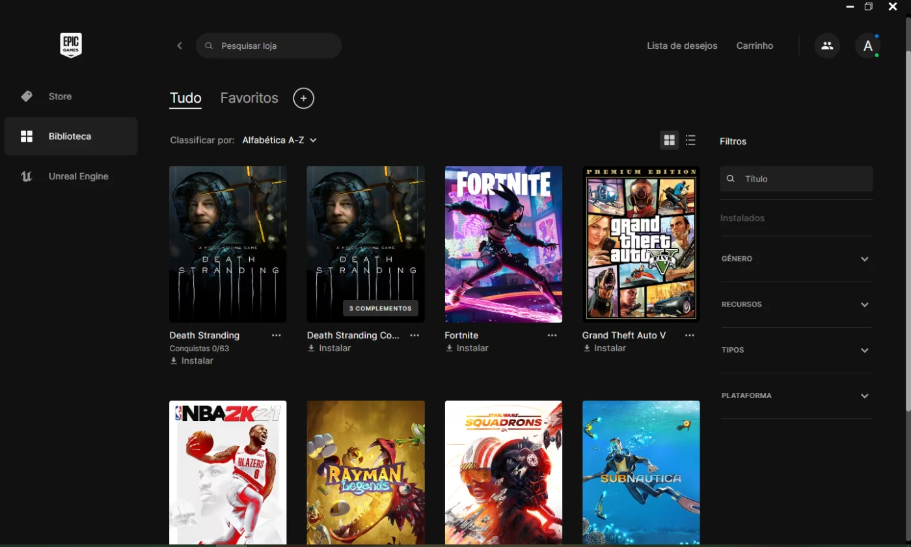911x547 pixels.
Task: Open the Biblioteca section
Action: click(71, 136)
